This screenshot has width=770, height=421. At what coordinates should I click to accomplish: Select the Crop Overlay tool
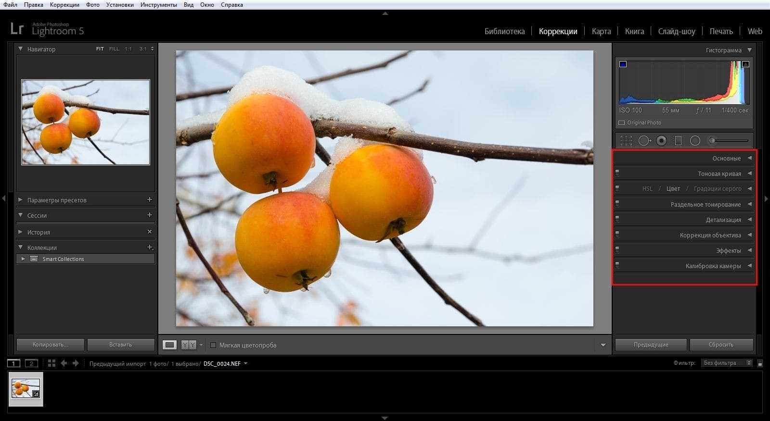point(626,140)
